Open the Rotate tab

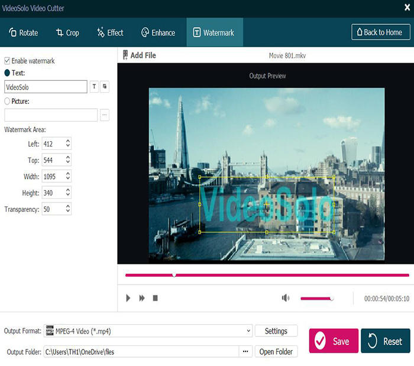coord(23,32)
